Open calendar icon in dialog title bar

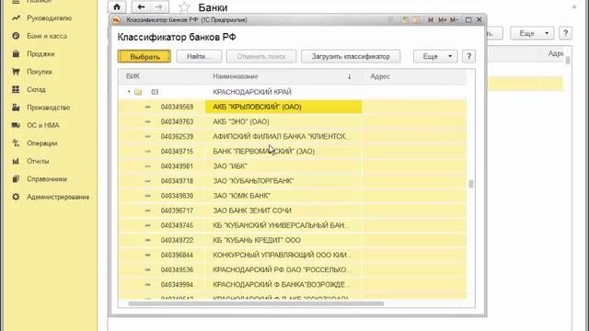pyautogui.click(x=416, y=20)
